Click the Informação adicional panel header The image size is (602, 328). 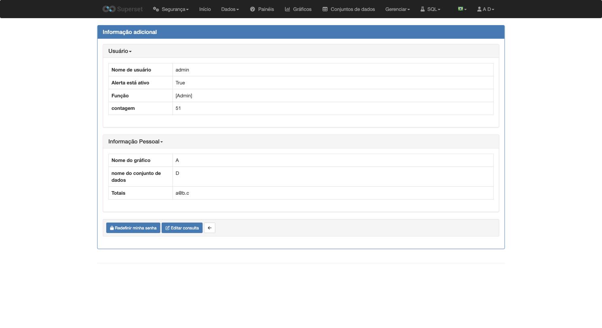[x=301, y=32]
